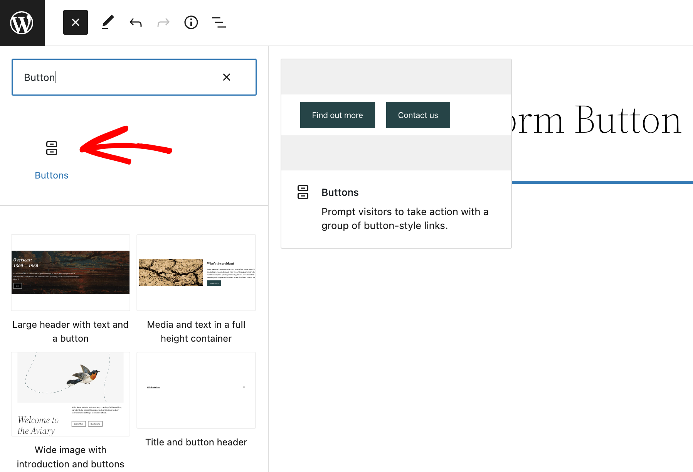Select the Tools pencil icon

tap(108, 23)
